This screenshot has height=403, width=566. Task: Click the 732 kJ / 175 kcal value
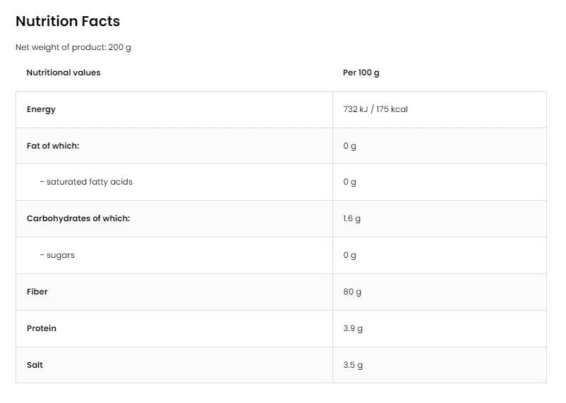(375, 109)
